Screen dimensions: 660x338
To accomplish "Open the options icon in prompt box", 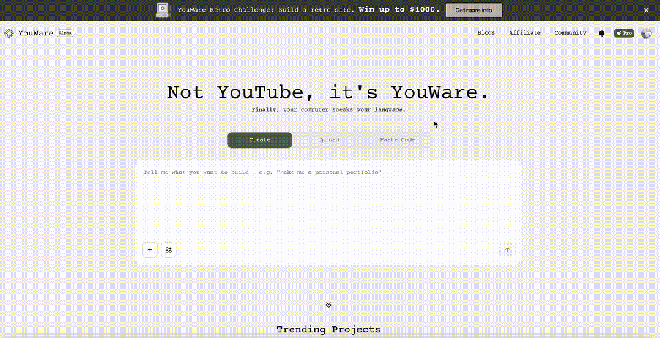I will (169, 250).
